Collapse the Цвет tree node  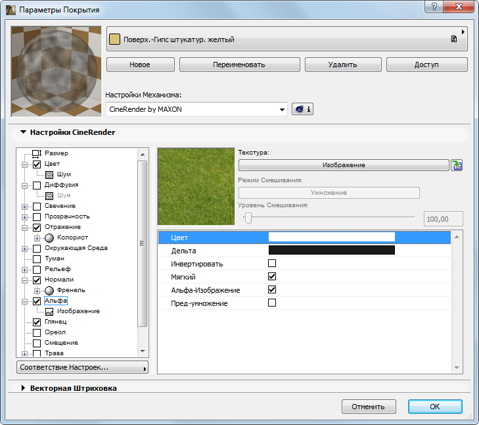coord(25,164)
